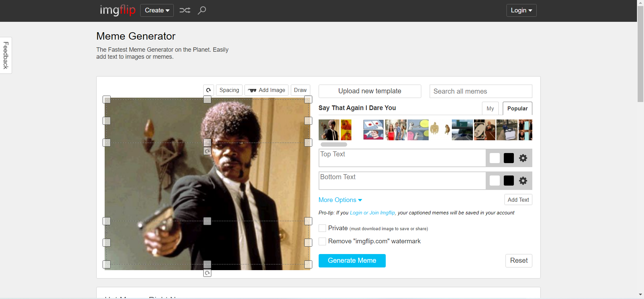Pick Bottom Text black outline color swatch

(x=509, y=181)
